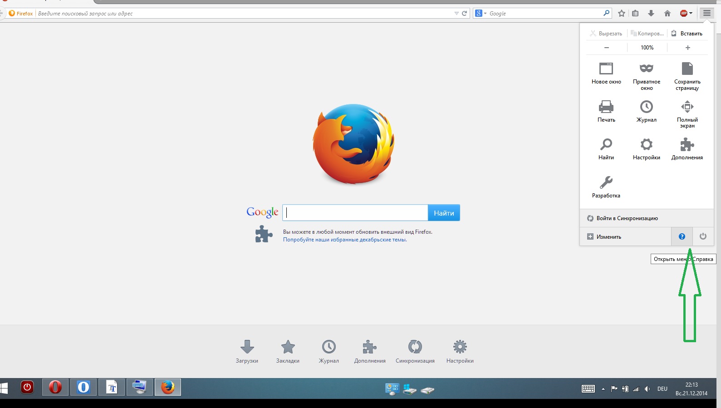Click the volume speaker tray icon
The image size is (721, 408).
647,388
